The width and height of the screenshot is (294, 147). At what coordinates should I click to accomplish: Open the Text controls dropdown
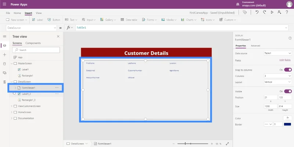tap(71, 20)
